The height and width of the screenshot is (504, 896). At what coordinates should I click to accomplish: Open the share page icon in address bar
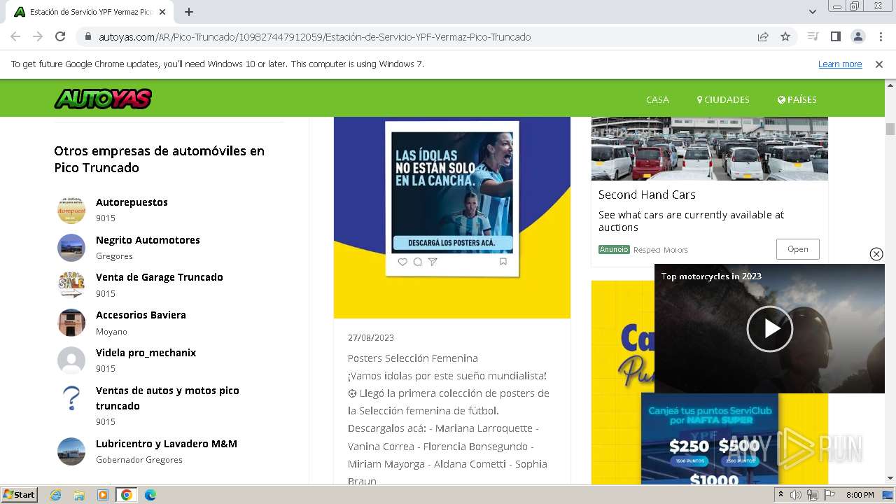point(763,36)
